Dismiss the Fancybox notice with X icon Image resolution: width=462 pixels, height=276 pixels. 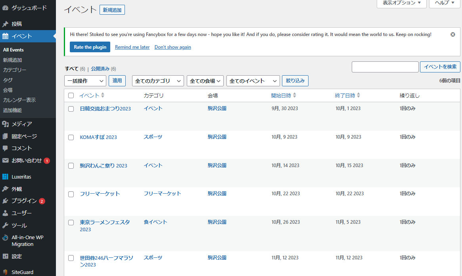(452, 34)
